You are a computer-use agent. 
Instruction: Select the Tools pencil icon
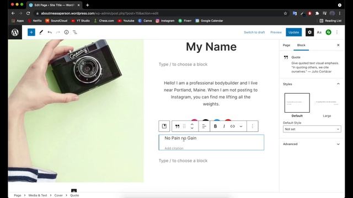[x=41, y=32]
